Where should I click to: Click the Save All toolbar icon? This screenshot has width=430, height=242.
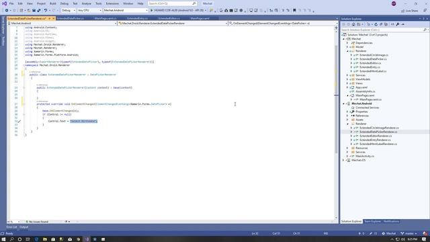click(x=39, y=11)
